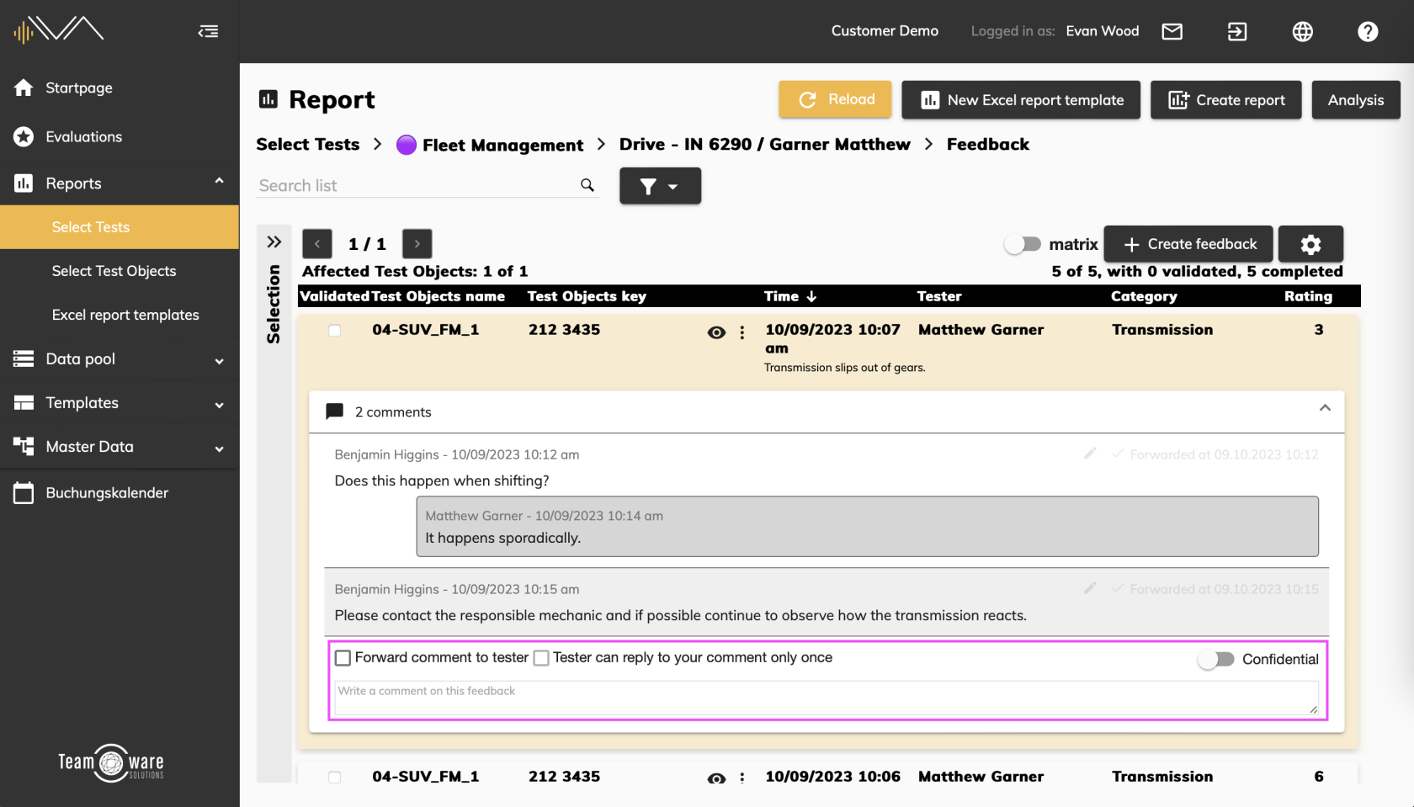Expand the Selection panel double chevron
Image resolution: width=1414 pixels, height=807 pixels.
coord(274,242)
